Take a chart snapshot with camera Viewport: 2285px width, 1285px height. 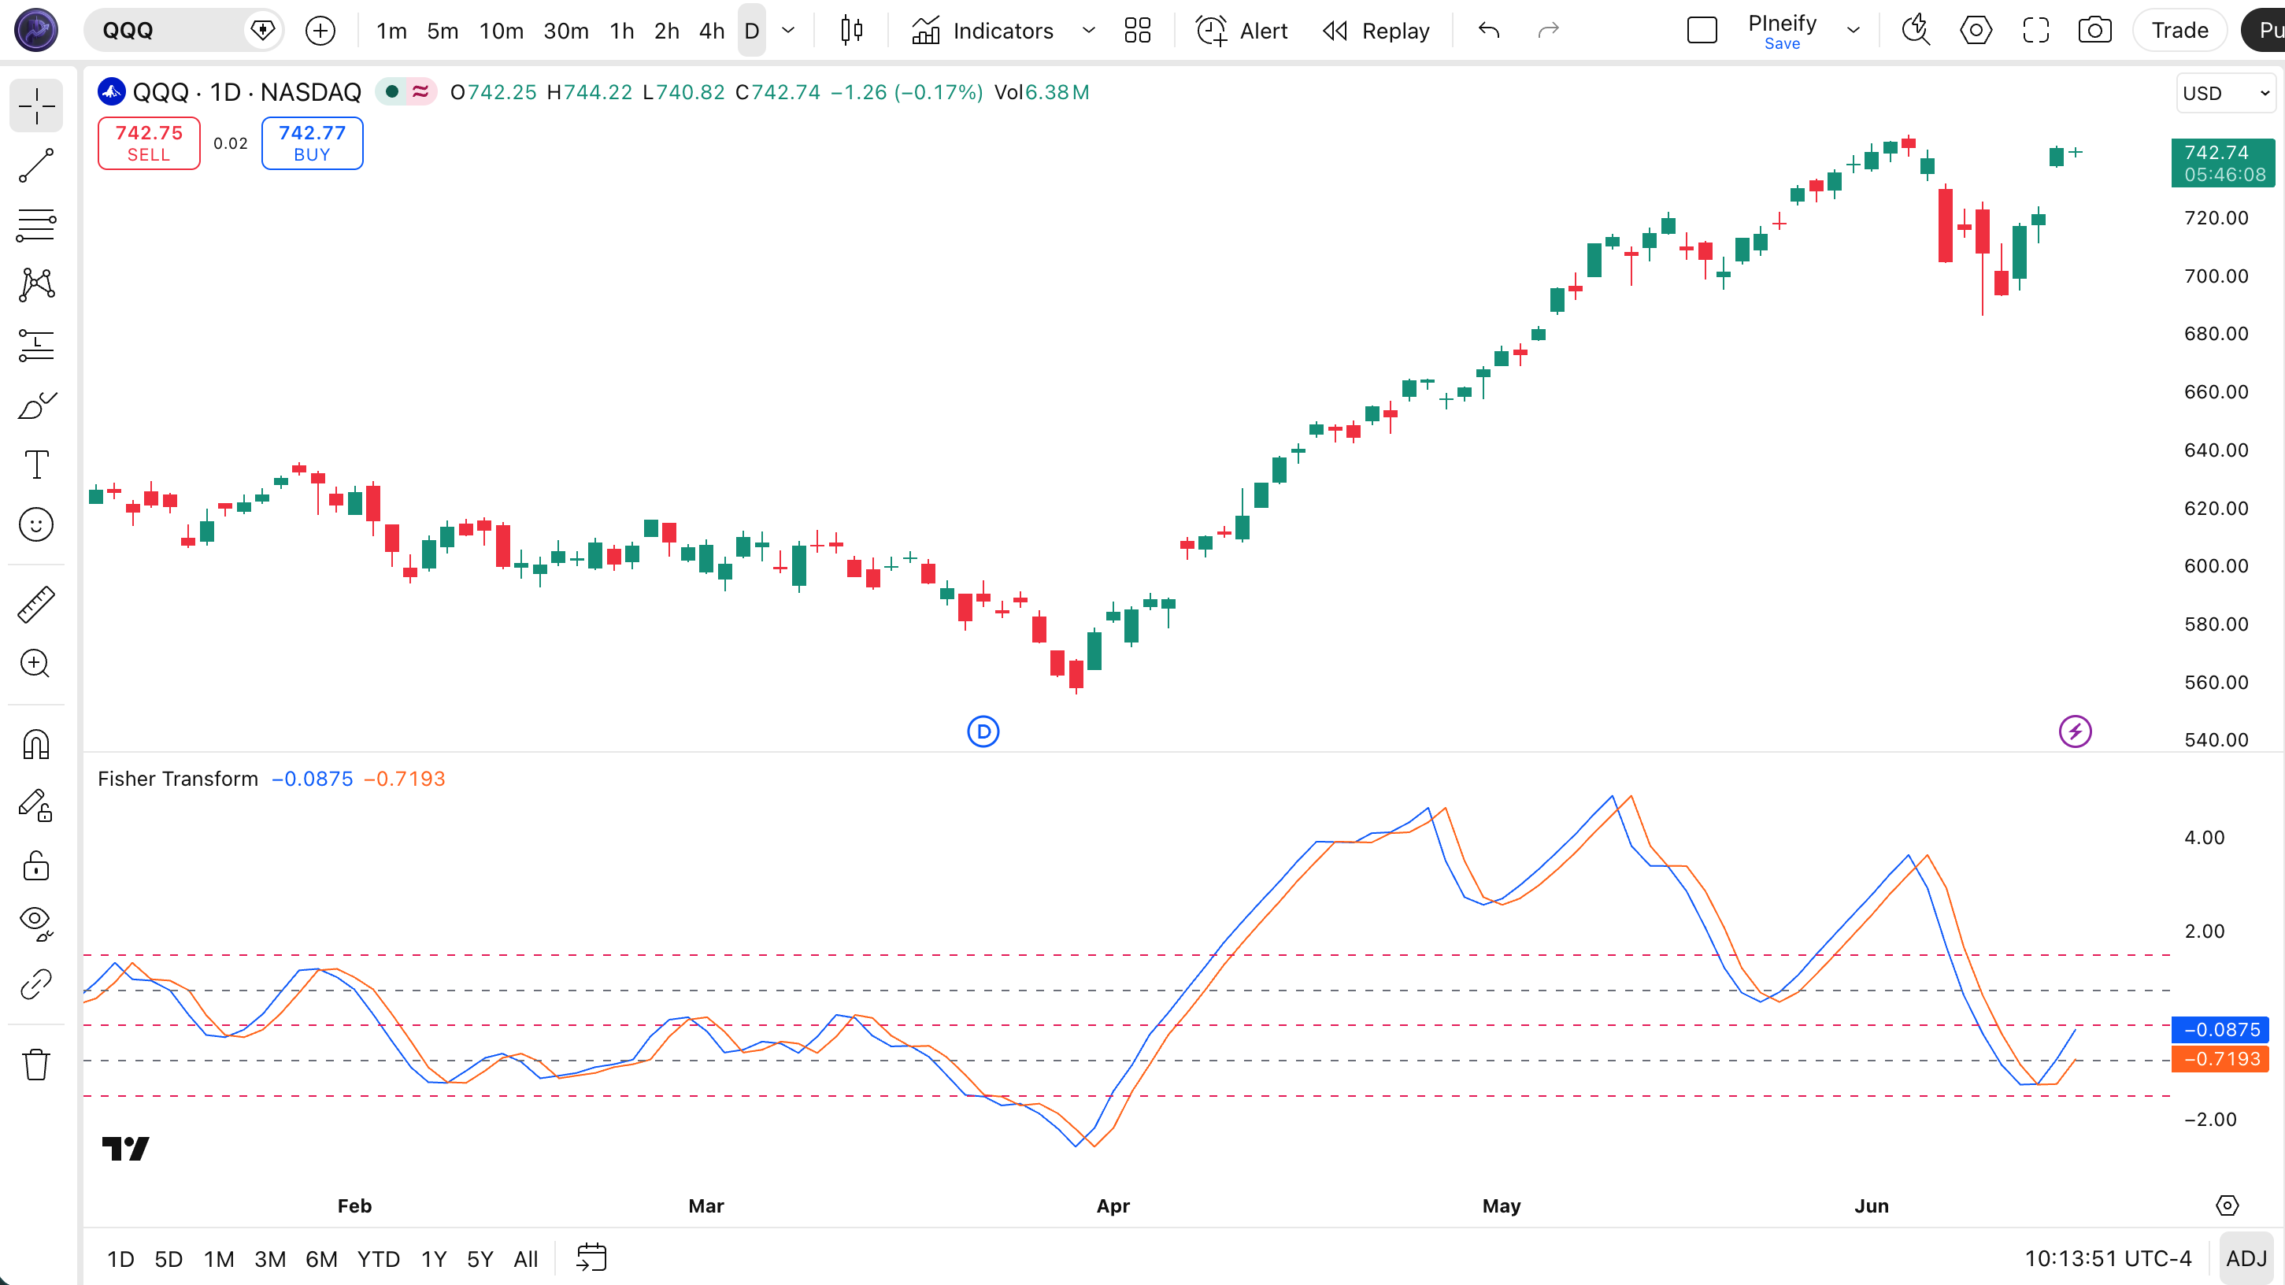tap(2095, 31)
